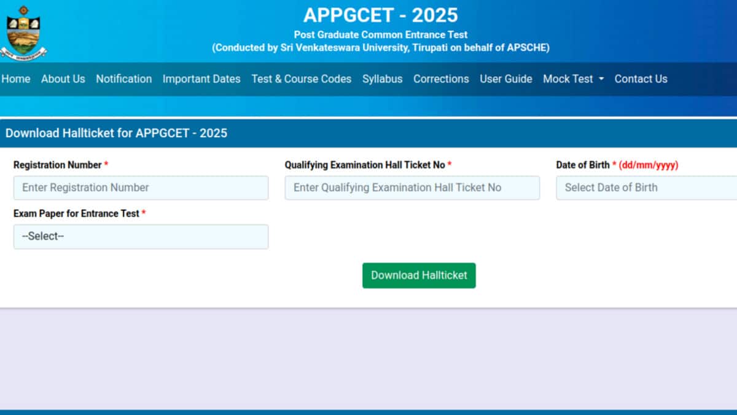Click 'Exam Paper for Entrance Test' label
737x415 pixels.
pyautogui.click(x=76, y=213)
